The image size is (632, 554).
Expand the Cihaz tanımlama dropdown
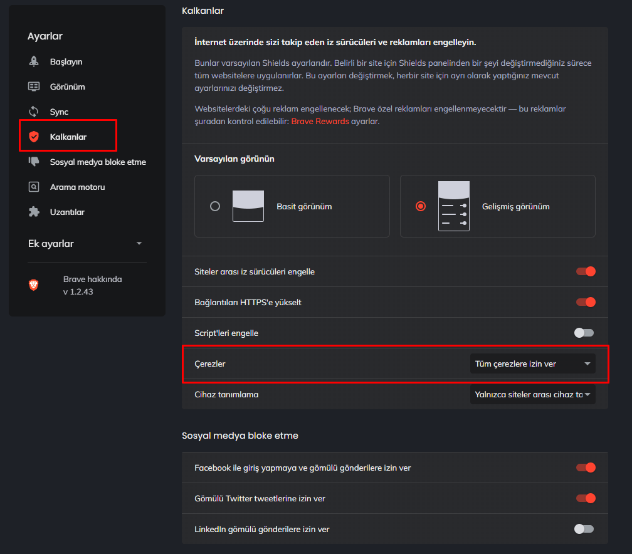532,394
